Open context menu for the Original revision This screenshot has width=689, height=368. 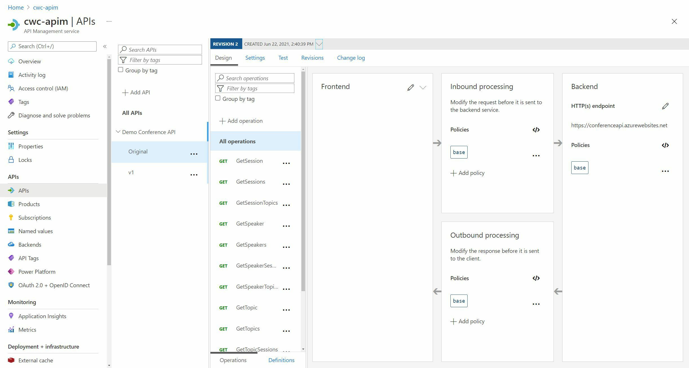pos(194,154)
